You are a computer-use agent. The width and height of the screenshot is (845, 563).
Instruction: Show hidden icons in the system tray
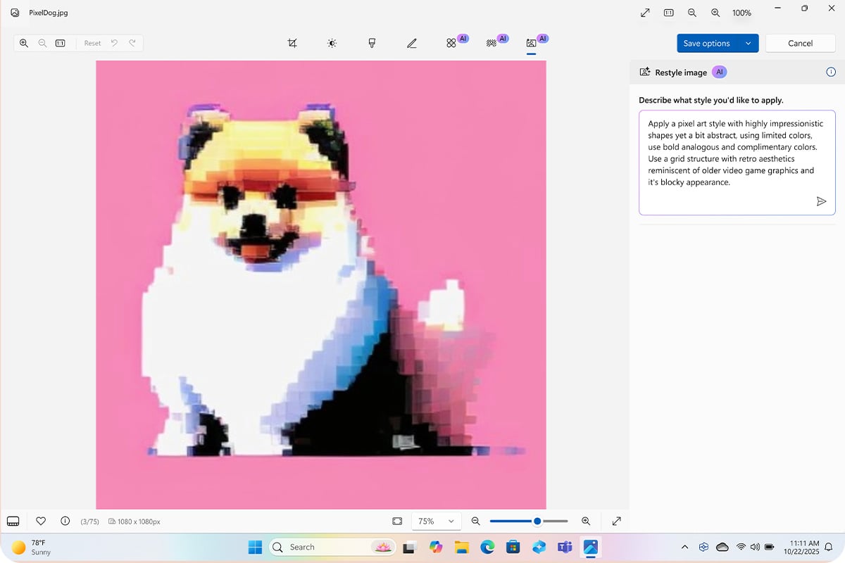point(684,547)
